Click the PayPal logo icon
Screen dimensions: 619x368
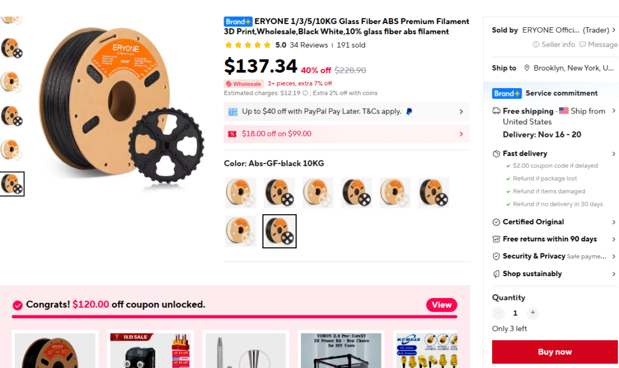coord(409,112)
